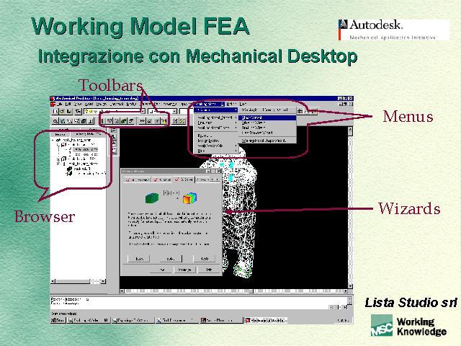Select the third (active) tab in the wizard

tap(184, 179)
